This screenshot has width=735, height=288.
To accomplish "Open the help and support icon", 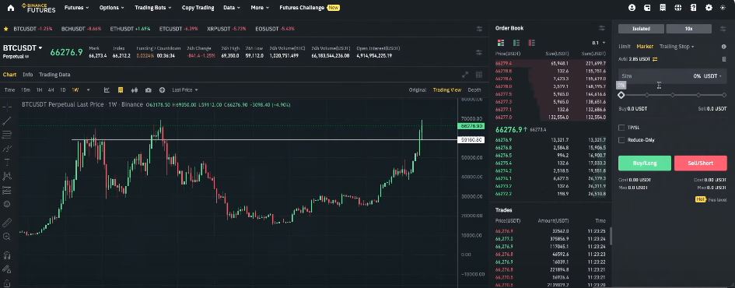I will pos(693,8).
